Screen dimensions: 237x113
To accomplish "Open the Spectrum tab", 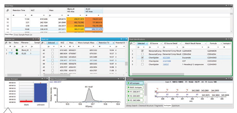I will click(176, 106).
